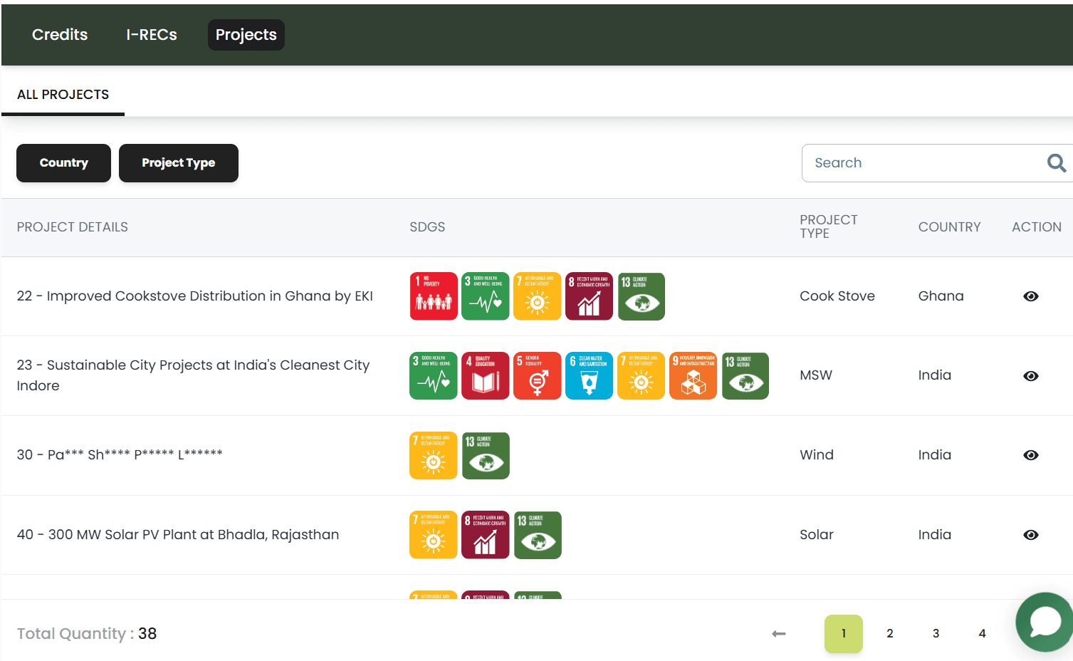Select the Industry, Innovation and Infrastructure SDG icon

click(x=693, y=375)
